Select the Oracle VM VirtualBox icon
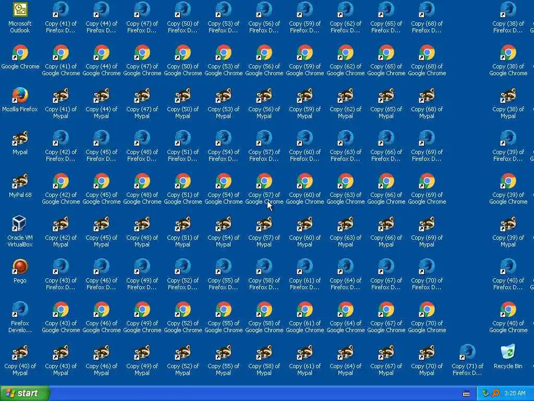This screenshot has width=534, height=401. (x=20, y=224)
